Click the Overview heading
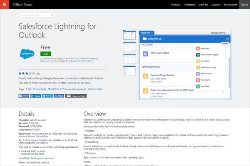 tap(95, 114)
